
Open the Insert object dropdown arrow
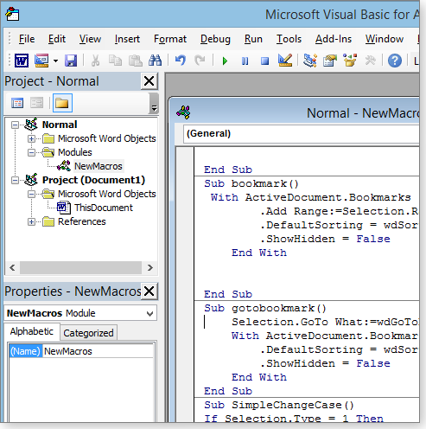click(x=55, y=61)
